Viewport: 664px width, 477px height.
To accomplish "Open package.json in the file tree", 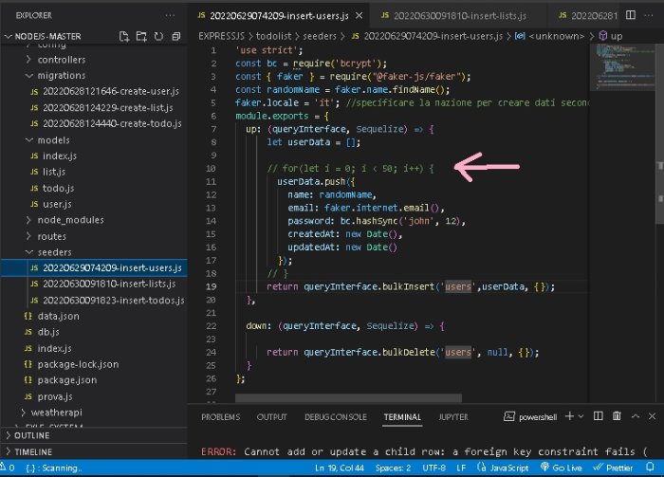I will click(65, 379).
